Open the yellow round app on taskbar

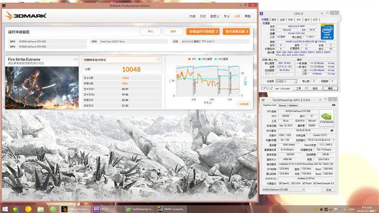(28, 209)
